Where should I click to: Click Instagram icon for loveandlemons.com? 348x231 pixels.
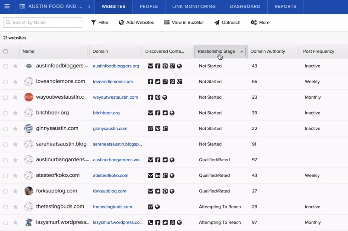tap(165, 82)
